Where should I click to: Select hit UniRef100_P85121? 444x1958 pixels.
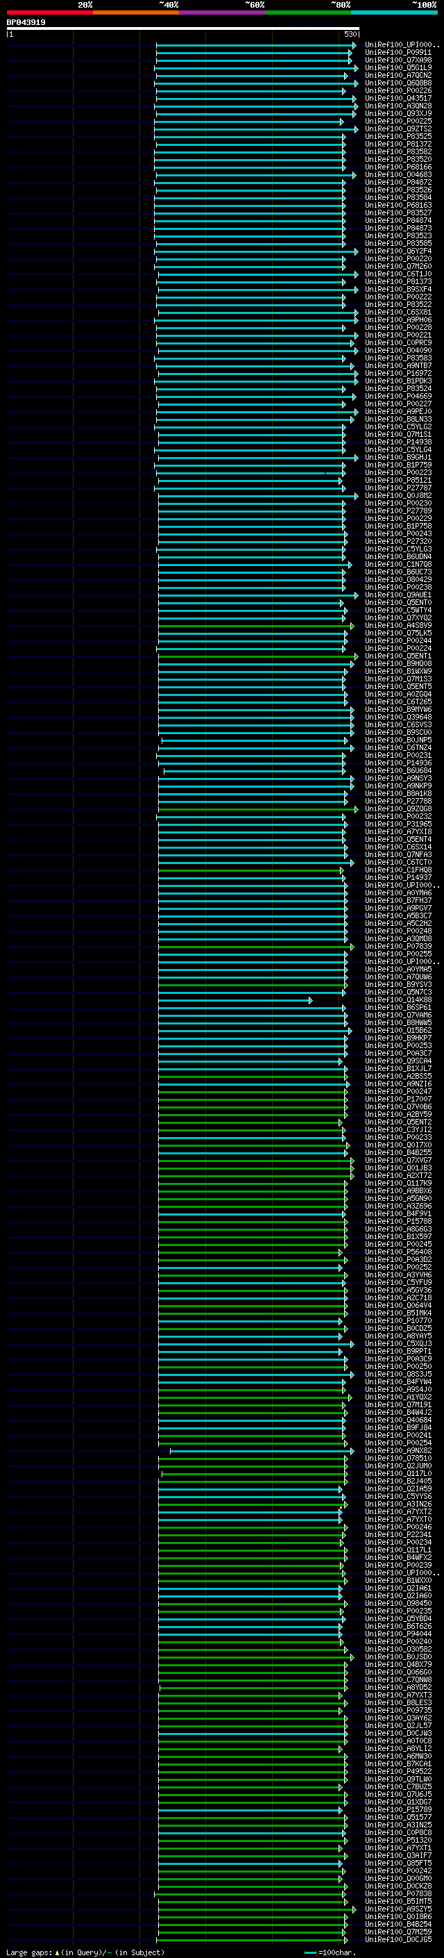(x=398, y=481)
